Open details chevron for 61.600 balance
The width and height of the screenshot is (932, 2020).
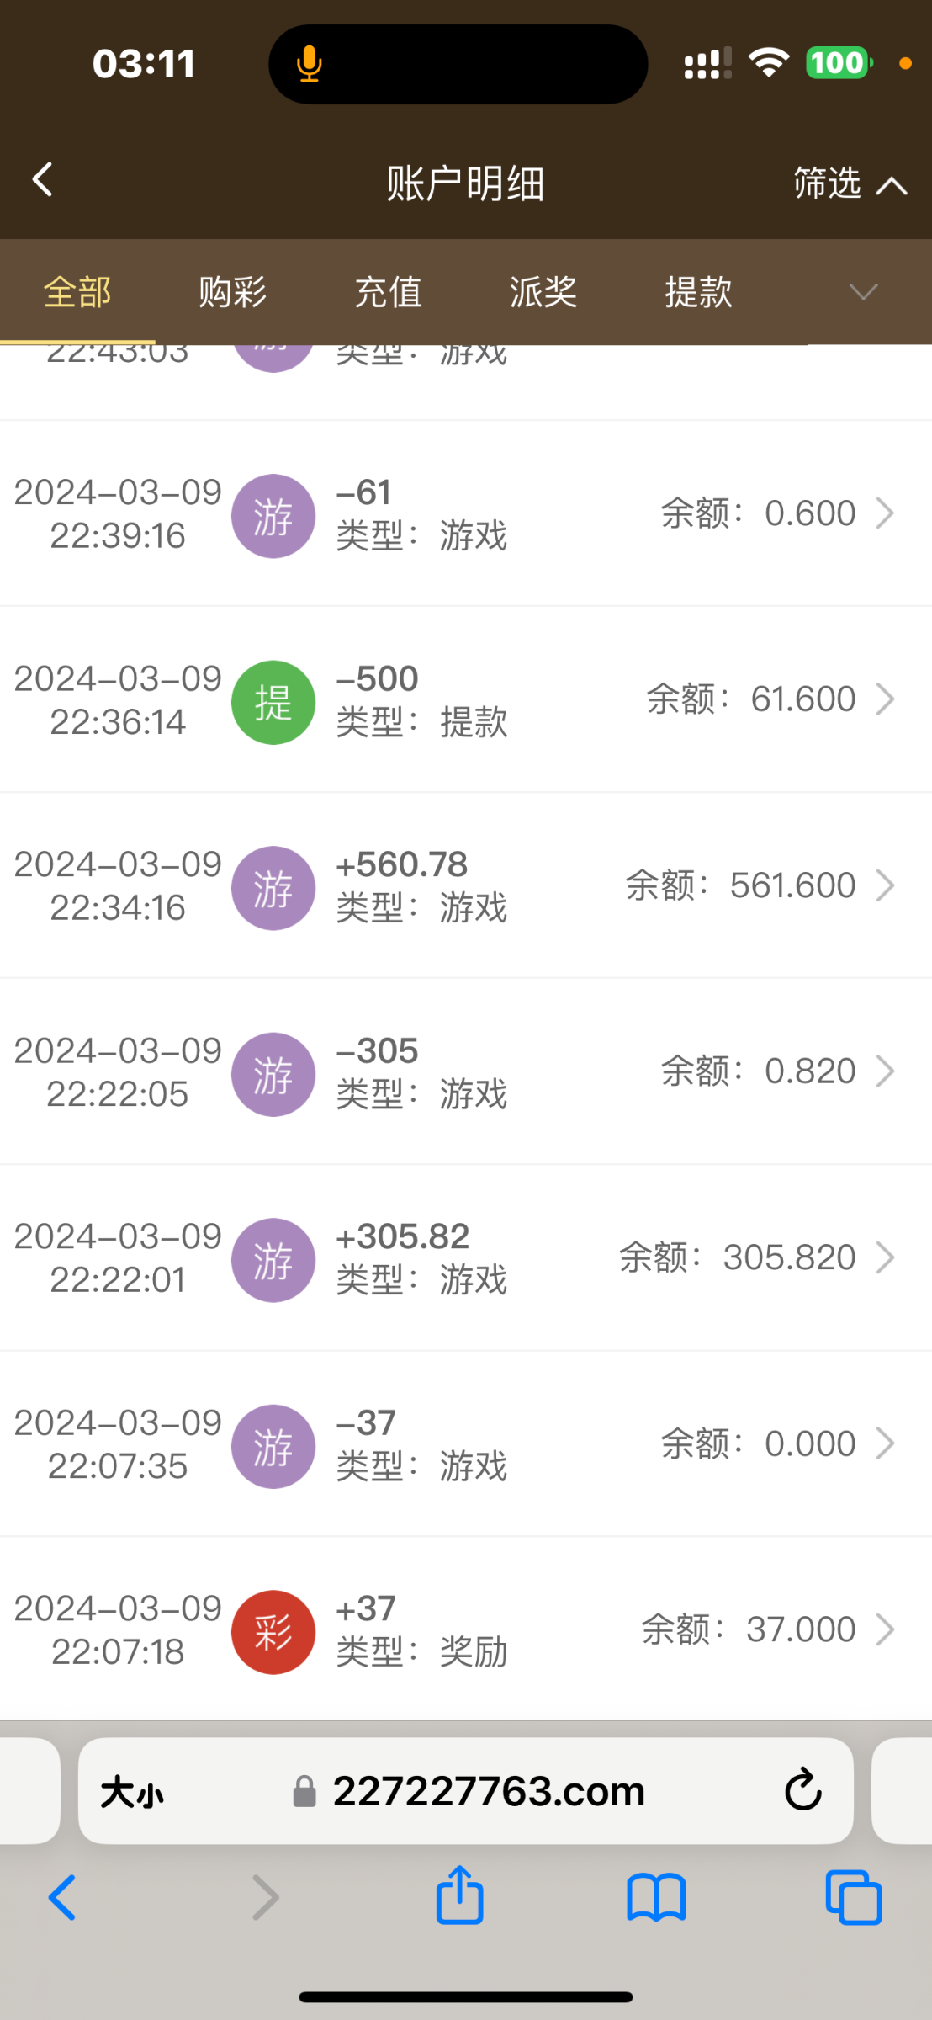point(885,699)
